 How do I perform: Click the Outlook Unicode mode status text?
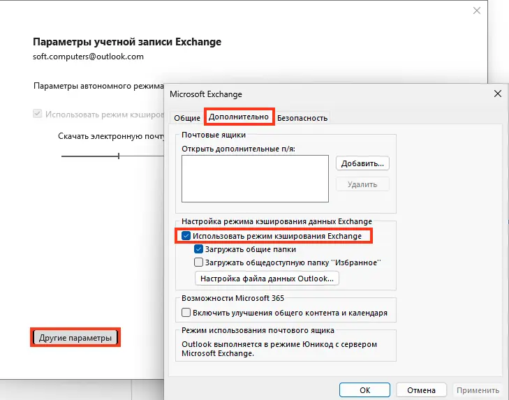(279, 349)
